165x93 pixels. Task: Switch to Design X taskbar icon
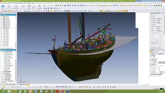[x=62, y=91]
